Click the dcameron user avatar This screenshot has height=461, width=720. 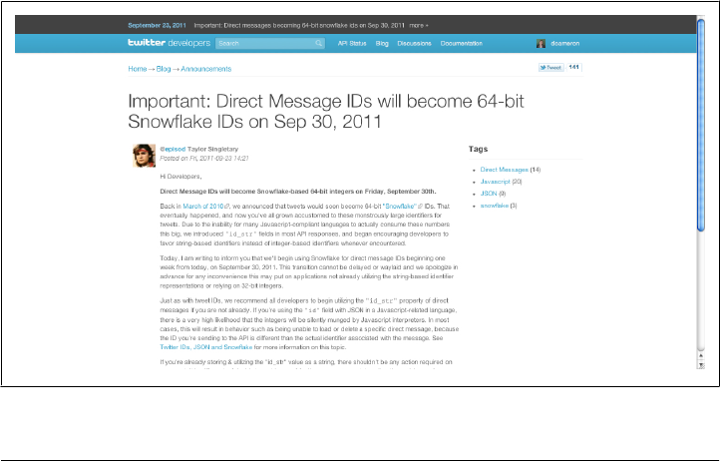tap(540, 43)
